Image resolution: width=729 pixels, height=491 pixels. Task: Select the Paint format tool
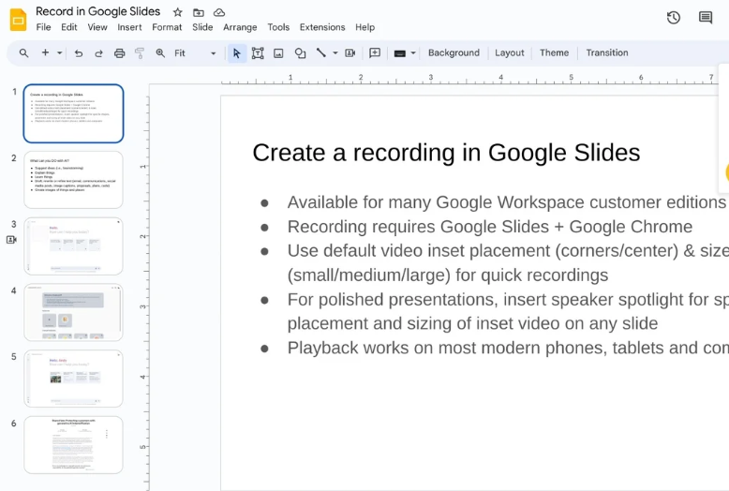point(140,53)
